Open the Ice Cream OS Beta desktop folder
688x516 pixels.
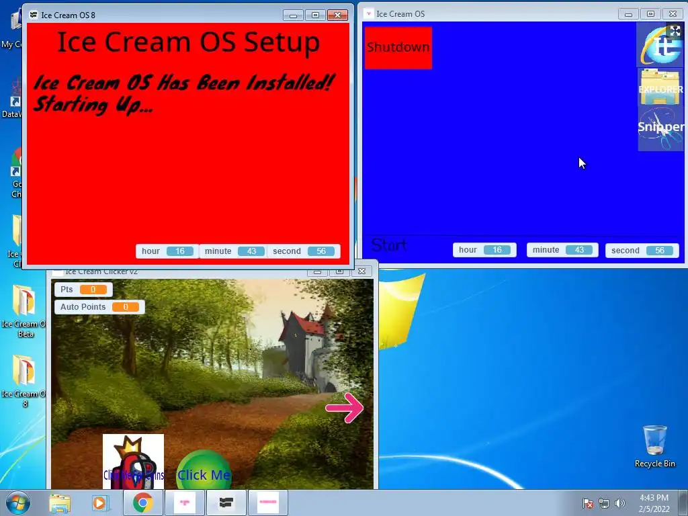(x=25, y=310)
